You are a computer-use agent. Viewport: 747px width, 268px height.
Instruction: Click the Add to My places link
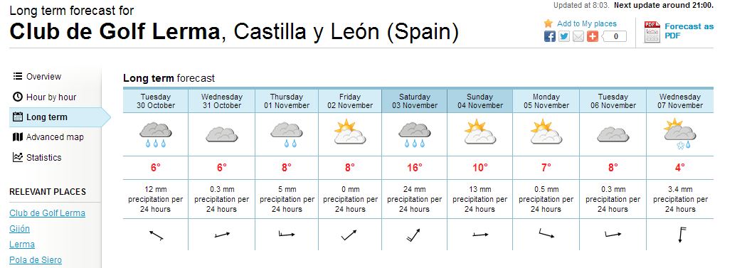pos(586,23)
